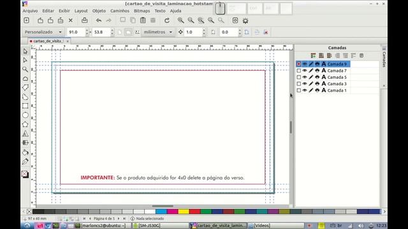Image resolution: width=408 pixels, height=229 pixels.
Task: Go to previous page arrow in status bar
Action: click(x=90, y=219)
